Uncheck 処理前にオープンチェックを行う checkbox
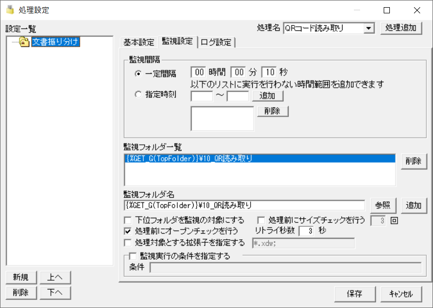Viewport: 433px width, 308px height. (x=128, y=231)
